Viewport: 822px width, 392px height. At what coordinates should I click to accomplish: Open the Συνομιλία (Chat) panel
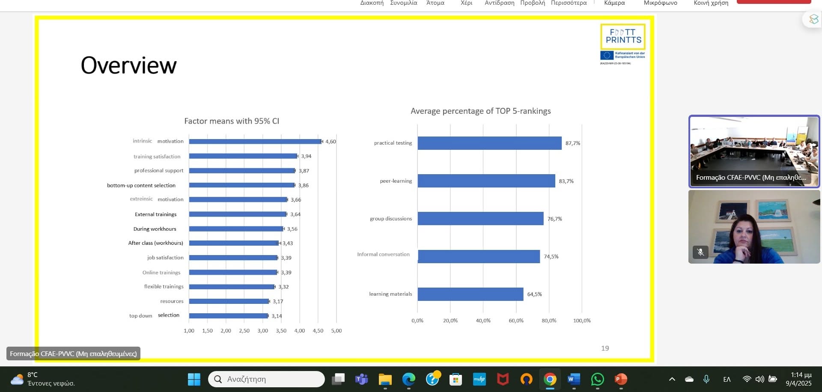point(403,3)
